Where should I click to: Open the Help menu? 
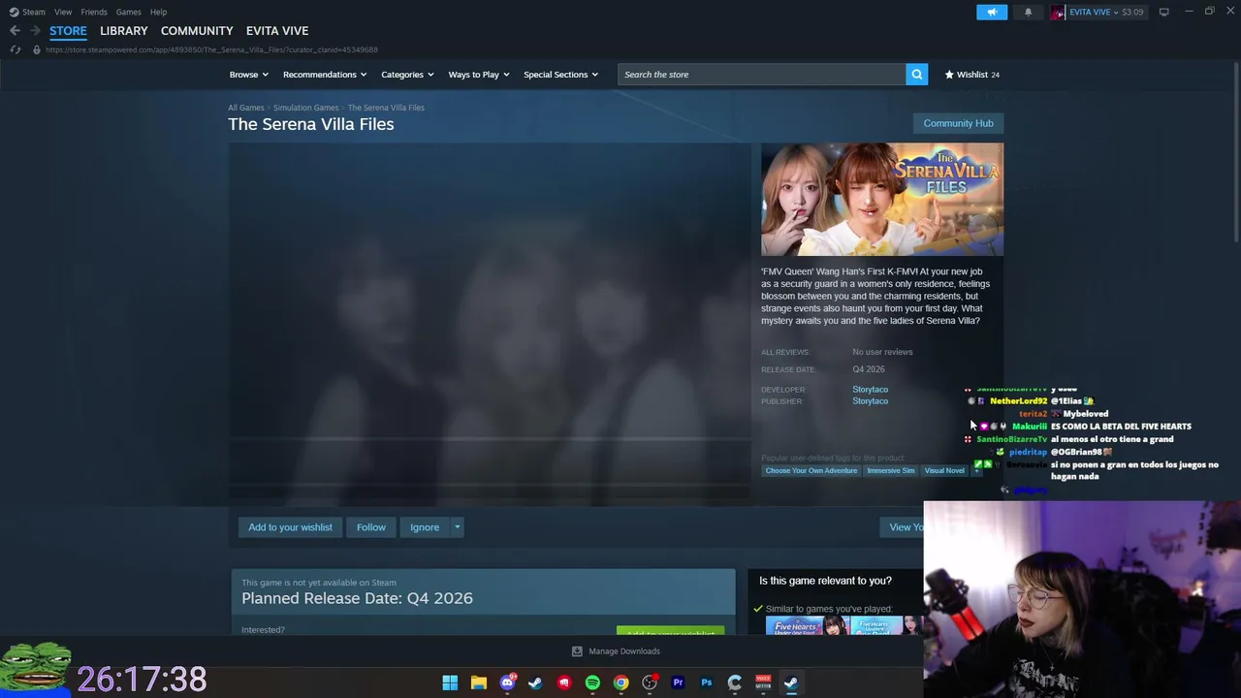point(159,12)
